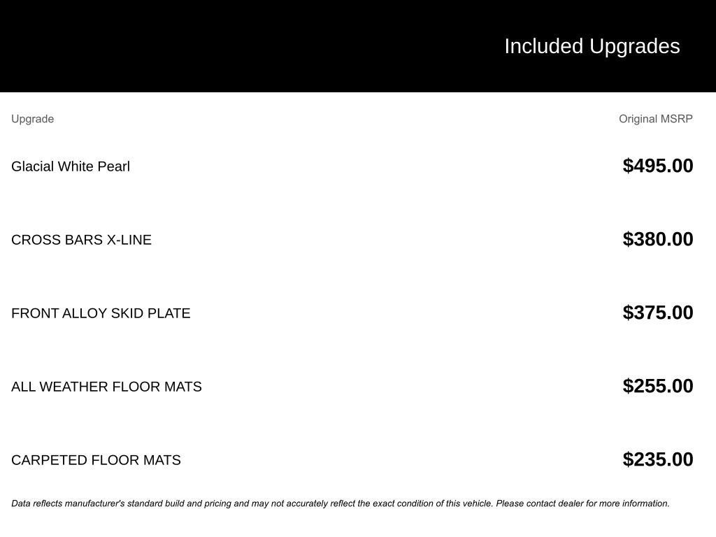Click the $380.00 MSRP value
The width and height of the screenshot is (716, 537).
(657, 239)
